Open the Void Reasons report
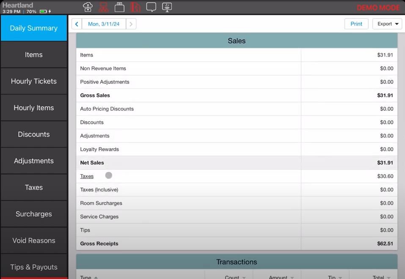Screen dimensions: 405x279 tap(34, 241)
